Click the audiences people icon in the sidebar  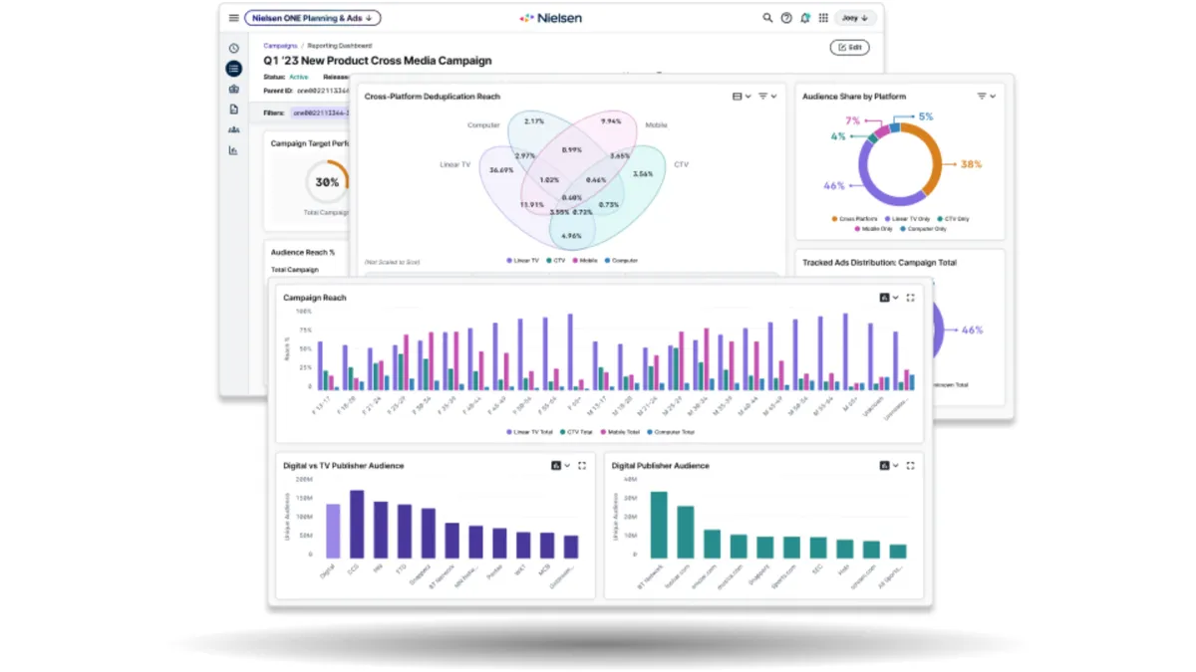point(232,129)
